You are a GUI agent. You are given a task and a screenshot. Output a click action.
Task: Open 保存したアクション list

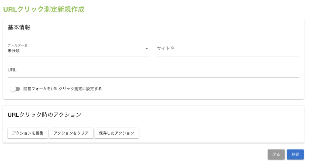pos(116,133)
